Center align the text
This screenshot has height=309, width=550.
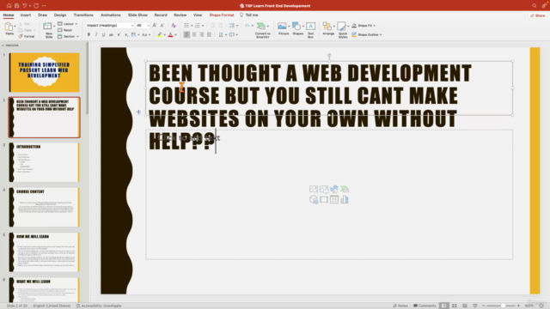pos(194,34)
